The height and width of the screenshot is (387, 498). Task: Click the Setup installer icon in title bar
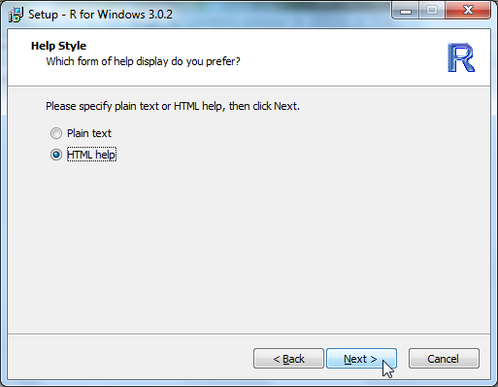tap(16, 15)
